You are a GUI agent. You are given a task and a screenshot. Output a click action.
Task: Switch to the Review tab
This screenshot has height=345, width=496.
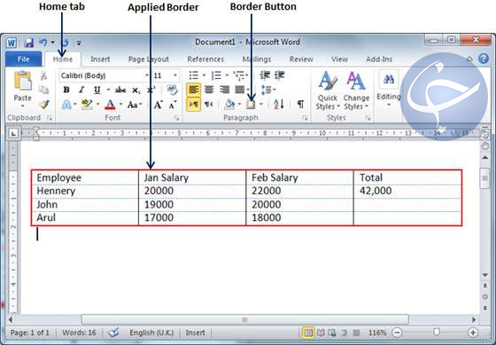[301, 59]
